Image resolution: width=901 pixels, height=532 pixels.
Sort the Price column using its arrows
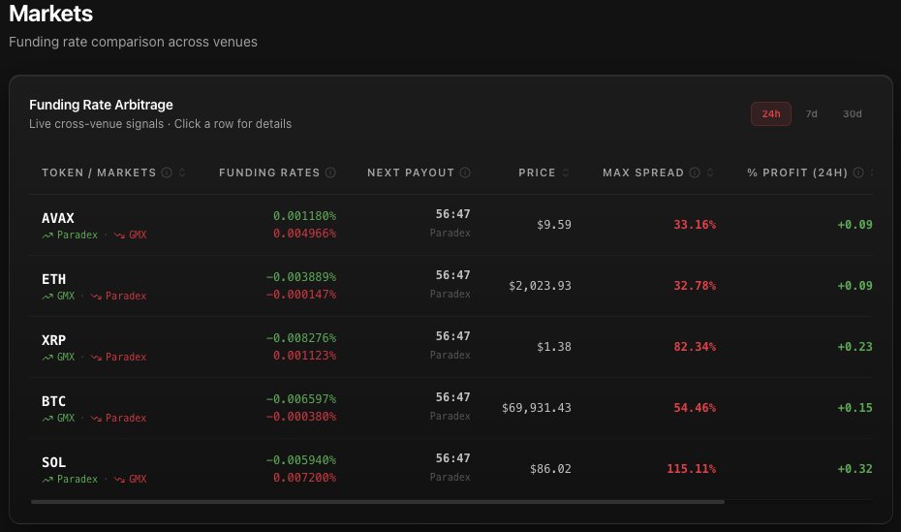[x=566, y=172]
